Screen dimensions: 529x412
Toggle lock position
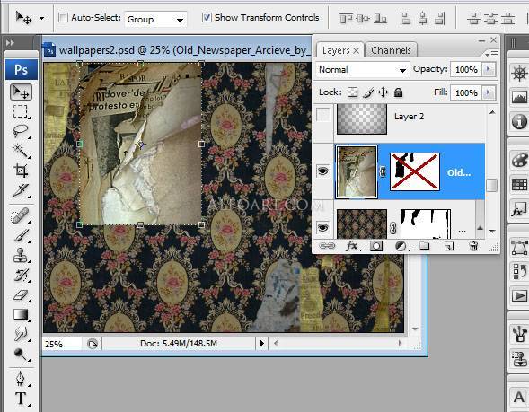[384, 92]
